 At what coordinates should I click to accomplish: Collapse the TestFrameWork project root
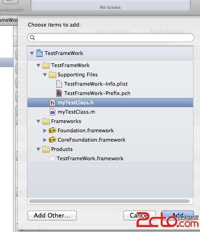[32, 54]
